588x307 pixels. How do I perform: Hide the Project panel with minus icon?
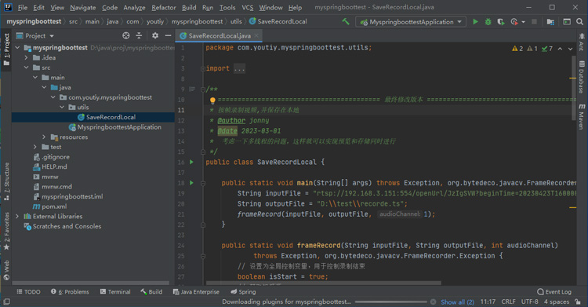click(x=168, y=35)
